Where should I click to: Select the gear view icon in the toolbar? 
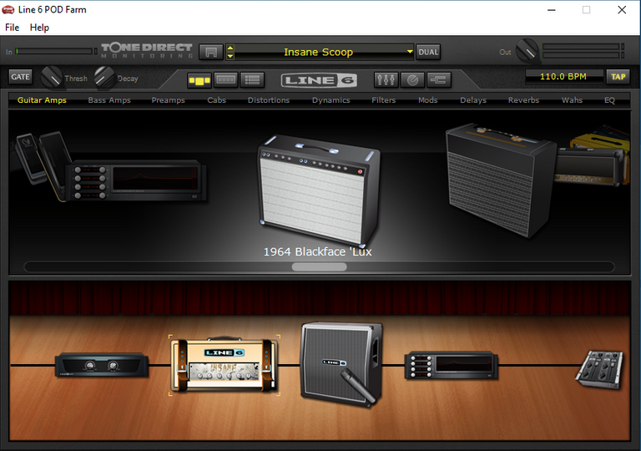coord(199,80)
